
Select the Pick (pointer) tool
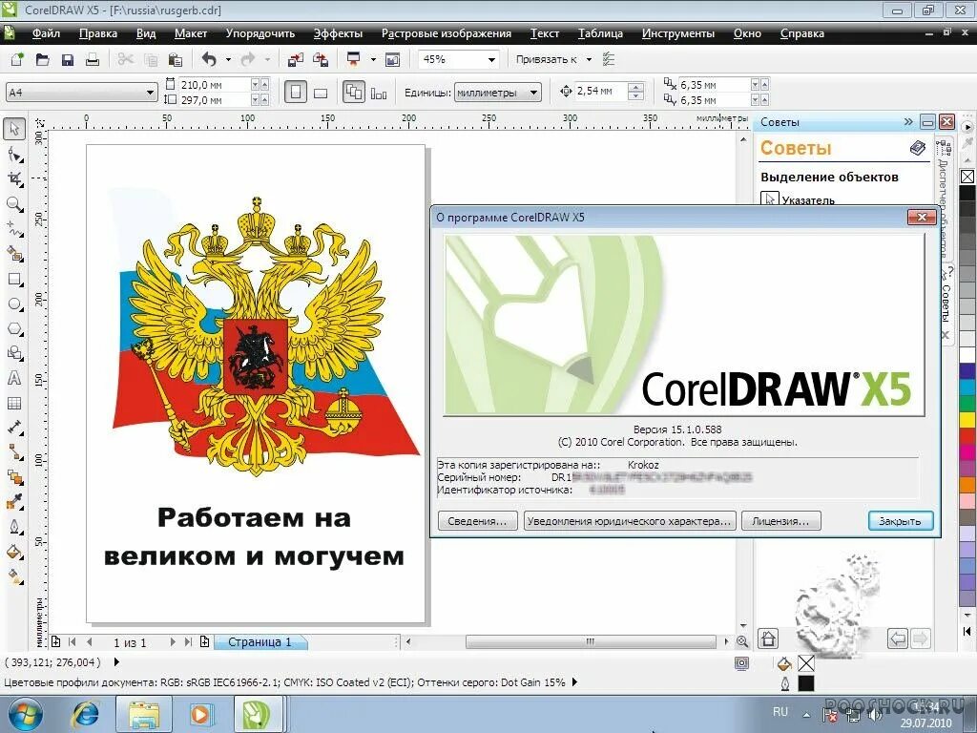(14, 129)
